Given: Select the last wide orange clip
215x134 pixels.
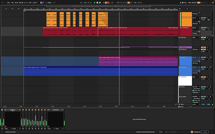Looking at the screenshot, I should [x=103, y=19].
